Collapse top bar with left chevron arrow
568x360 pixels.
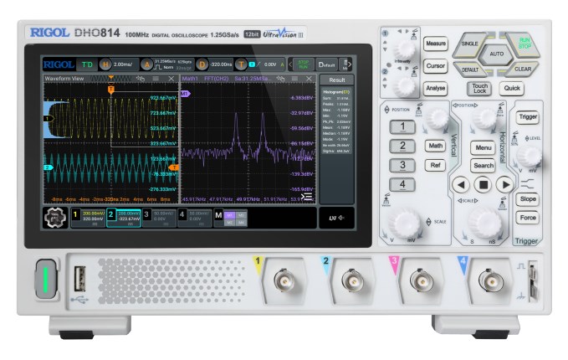coord(290,65)
